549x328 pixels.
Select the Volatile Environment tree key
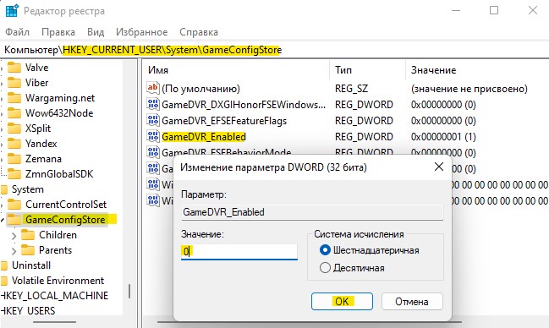point(58,281)
